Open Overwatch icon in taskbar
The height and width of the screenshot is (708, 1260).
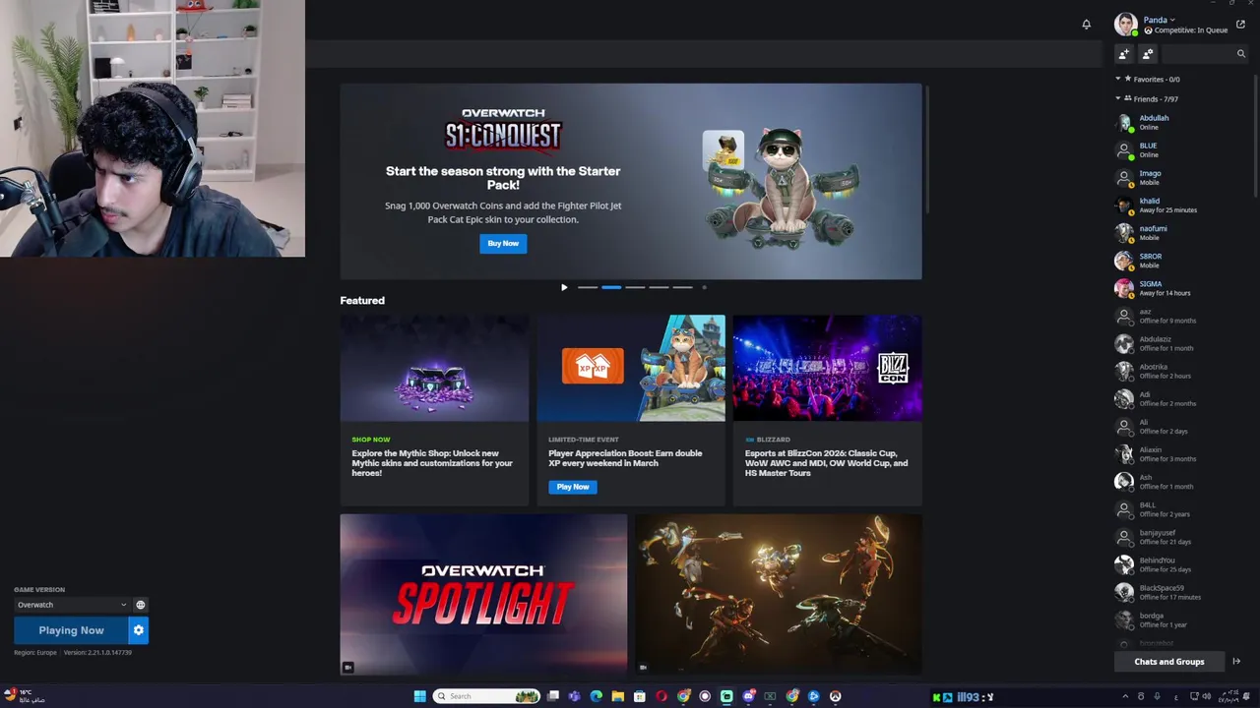point(835,696)
